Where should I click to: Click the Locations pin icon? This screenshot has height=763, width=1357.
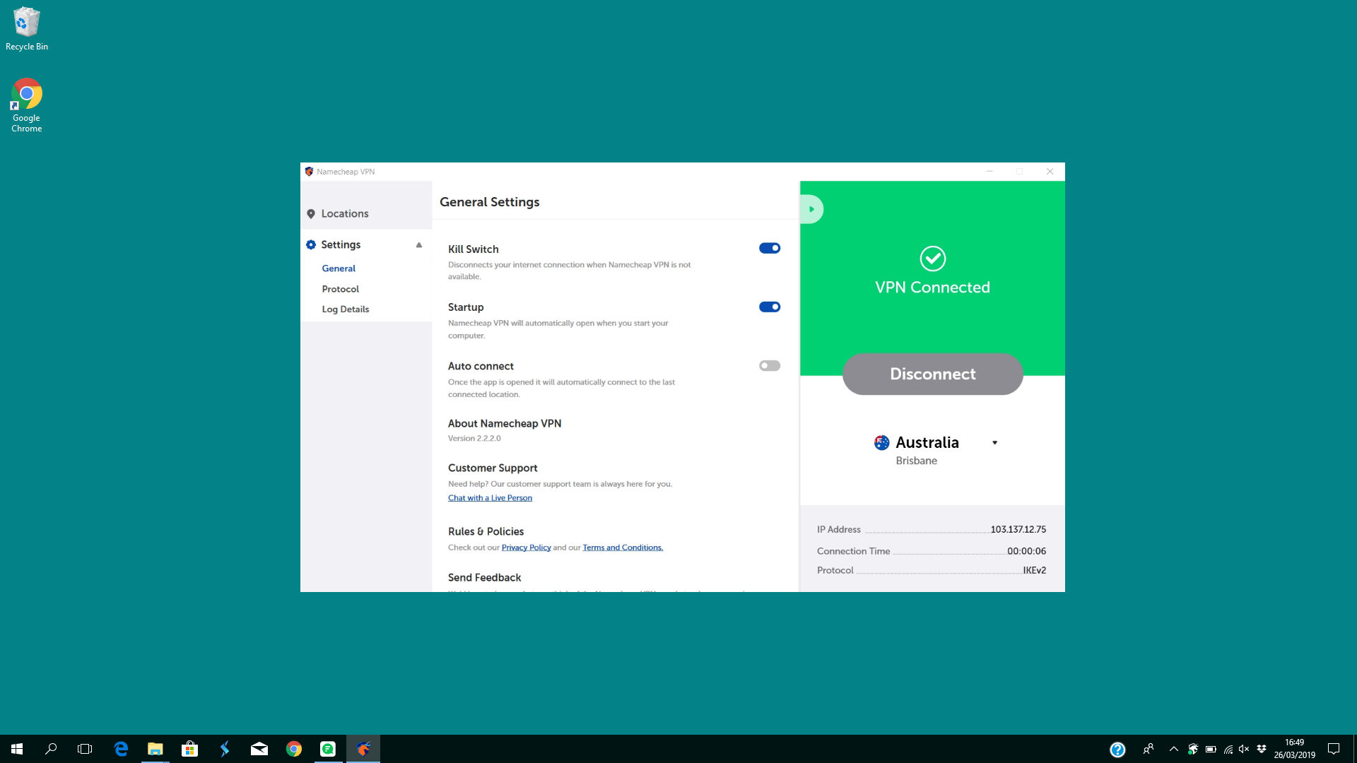click(x=310, y=213)
